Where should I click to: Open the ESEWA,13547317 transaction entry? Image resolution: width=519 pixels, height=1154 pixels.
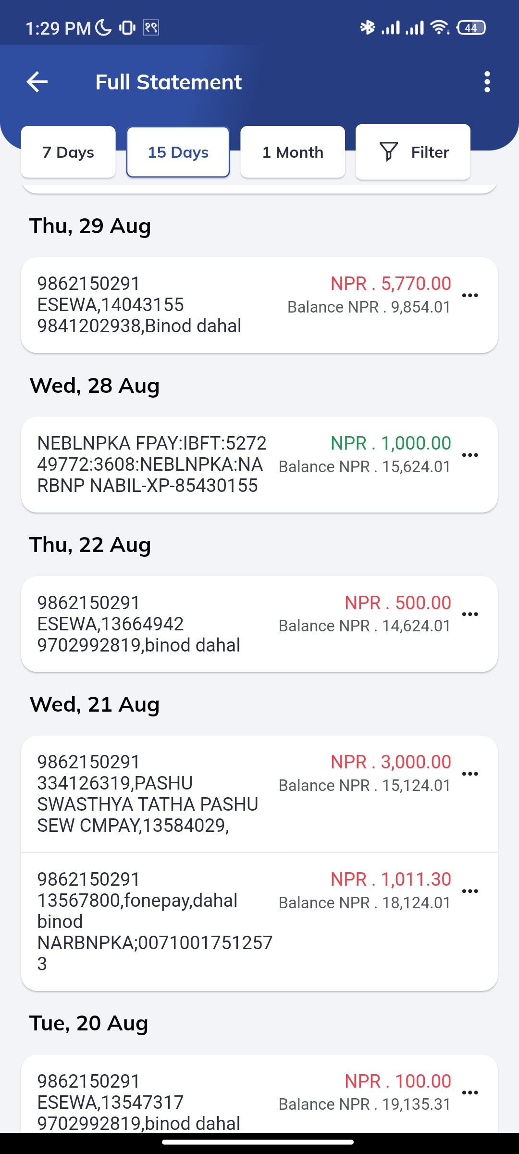[259, 1094]
